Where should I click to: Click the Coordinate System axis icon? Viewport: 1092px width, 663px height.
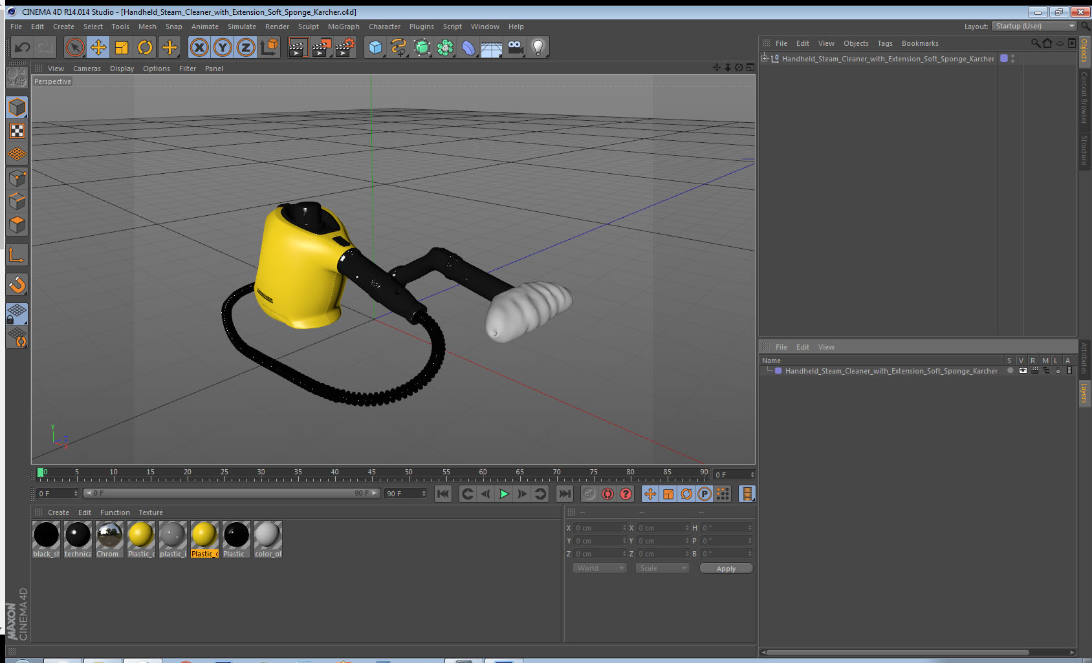[269, 47]
